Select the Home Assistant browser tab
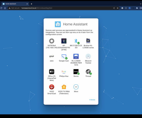Screen dimensions: 142x118 point(15,4)
